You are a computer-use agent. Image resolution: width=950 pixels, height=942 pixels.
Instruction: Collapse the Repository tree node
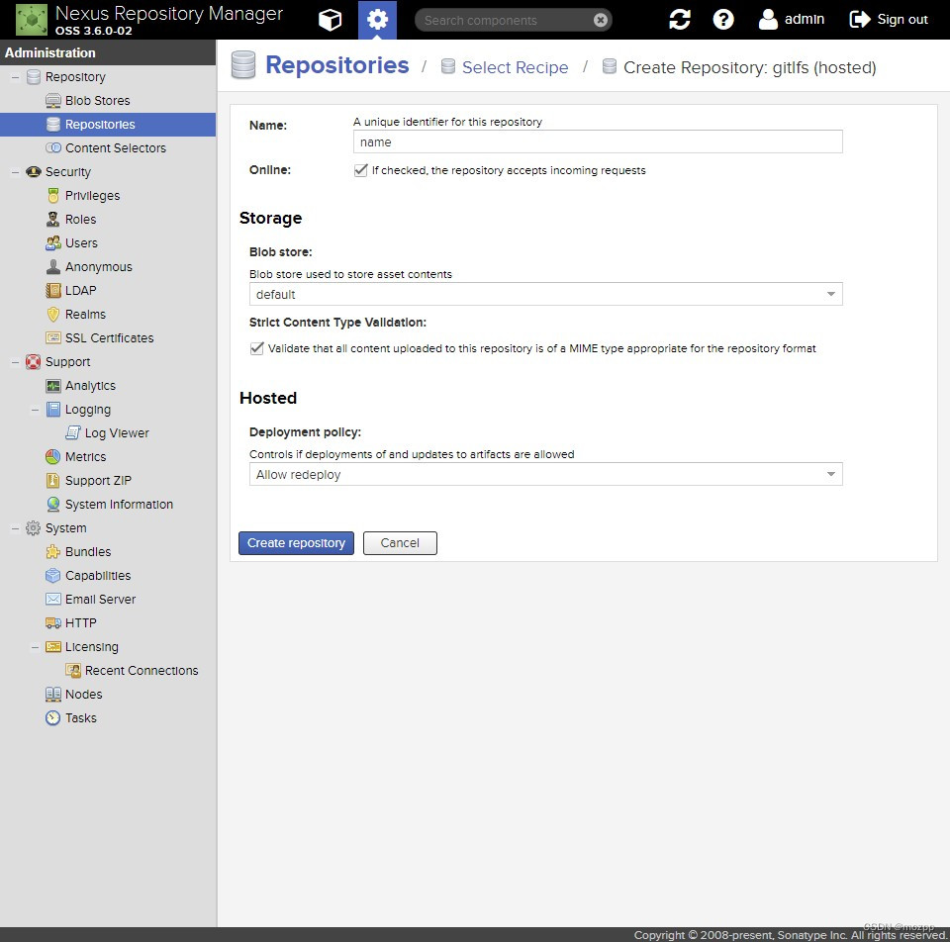pyautogui.click(x=15, y=77)
